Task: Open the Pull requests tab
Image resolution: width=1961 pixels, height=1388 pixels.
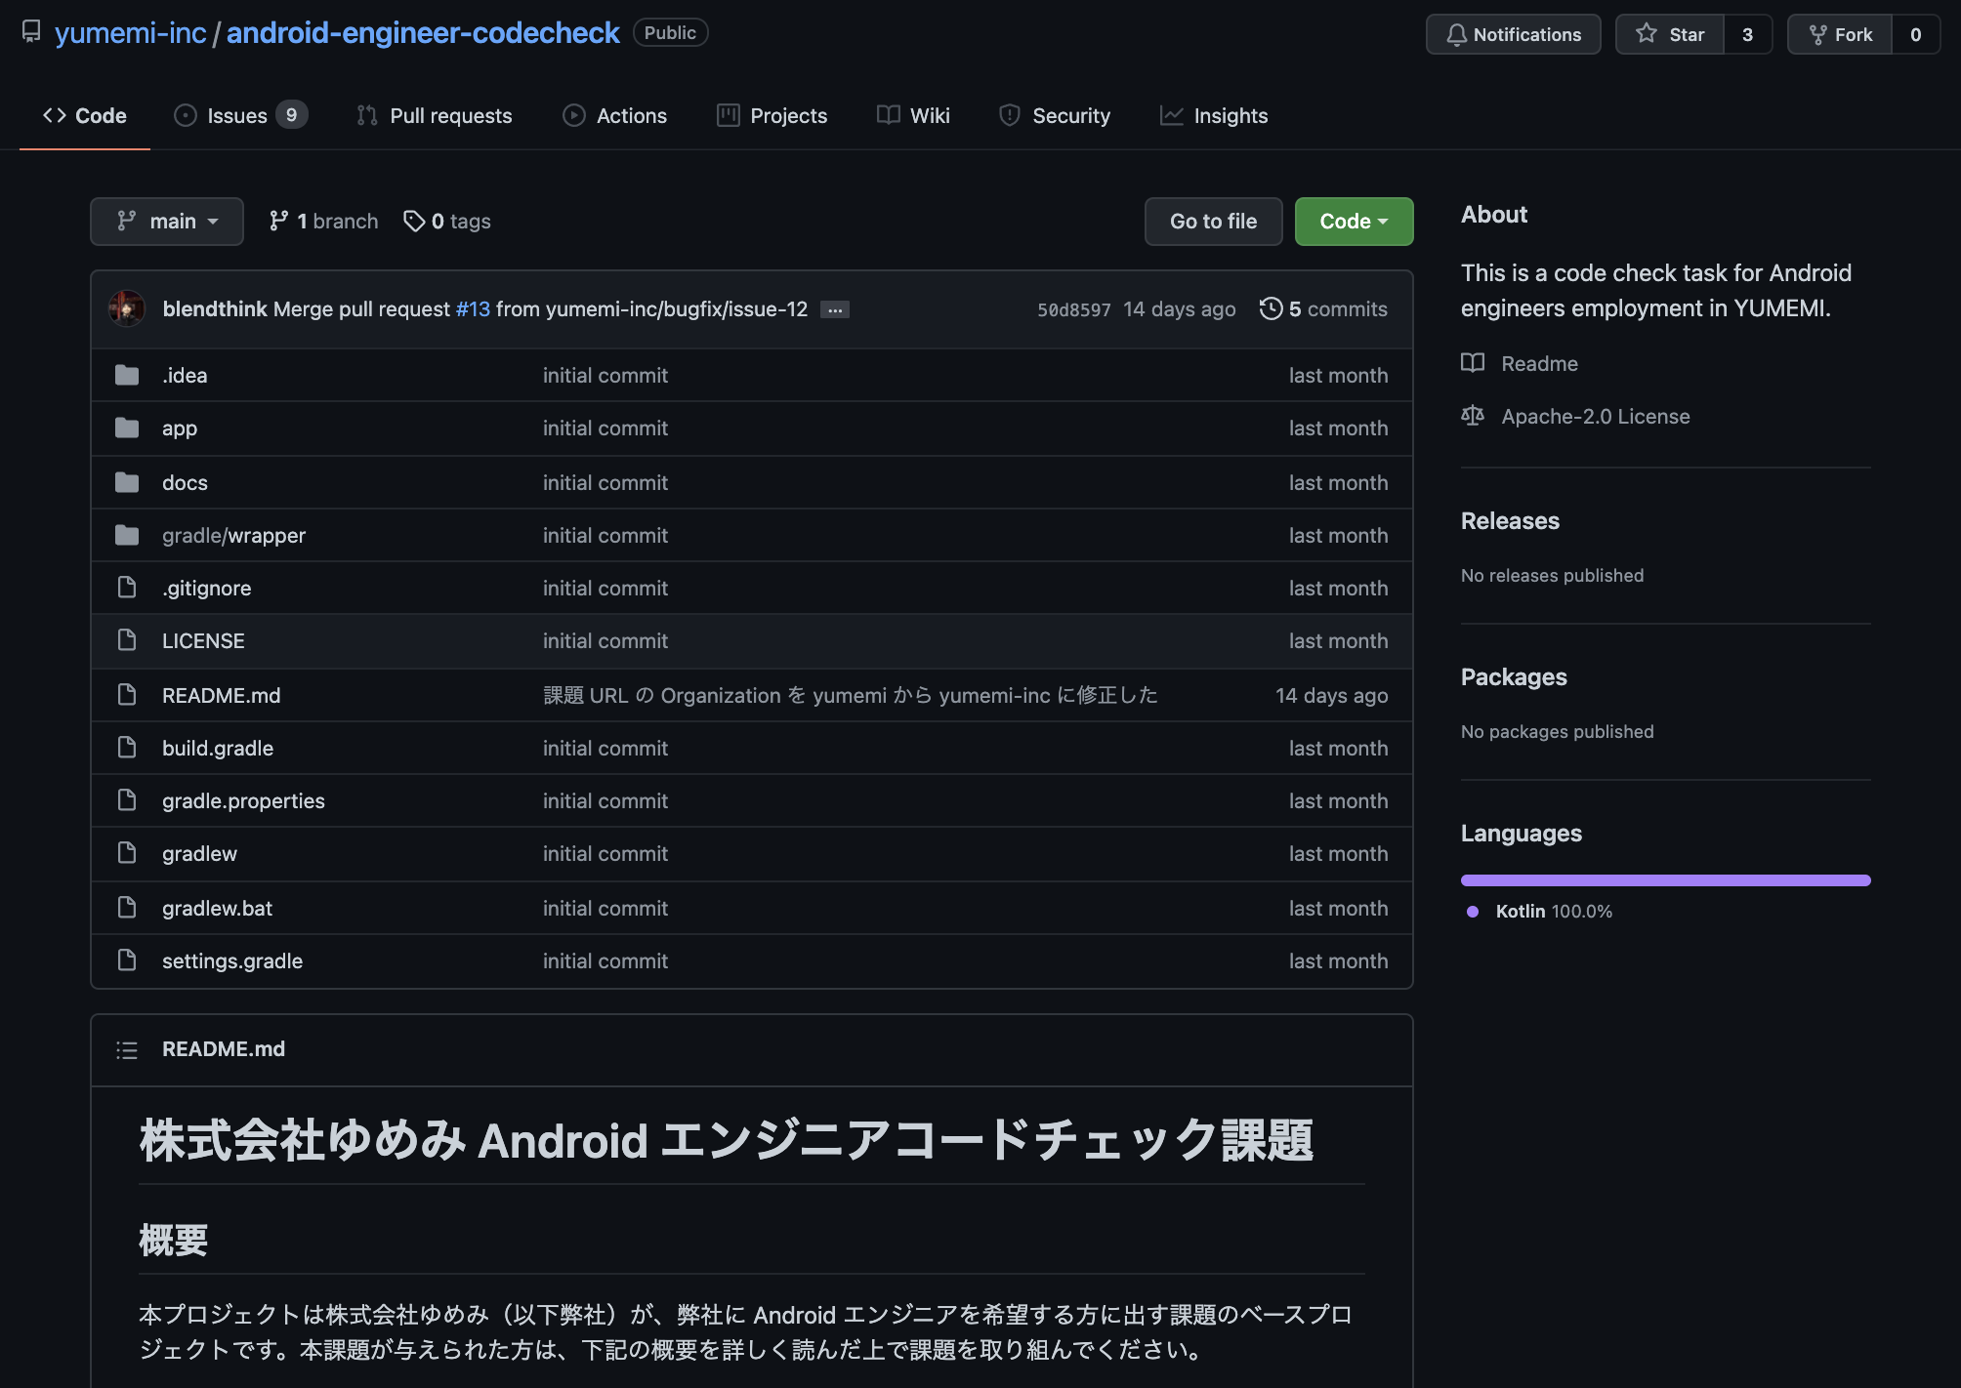Action: [434, 115]
